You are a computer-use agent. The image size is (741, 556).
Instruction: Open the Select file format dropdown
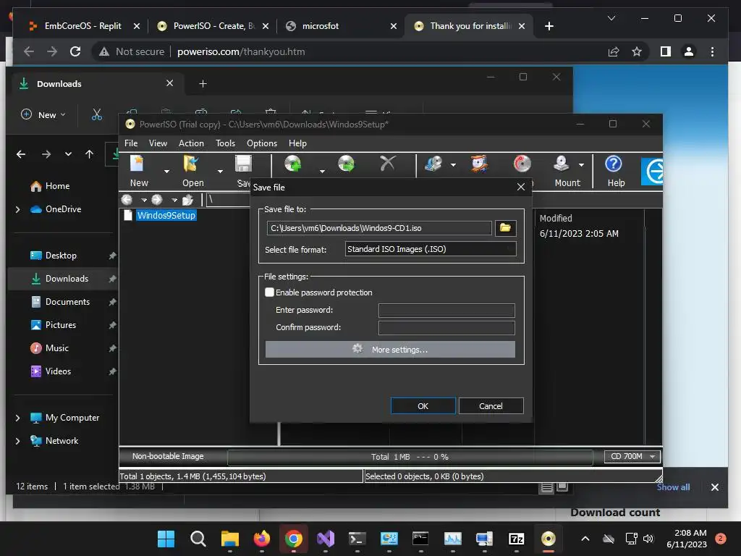pyautogui.click(x=431, y=249)
